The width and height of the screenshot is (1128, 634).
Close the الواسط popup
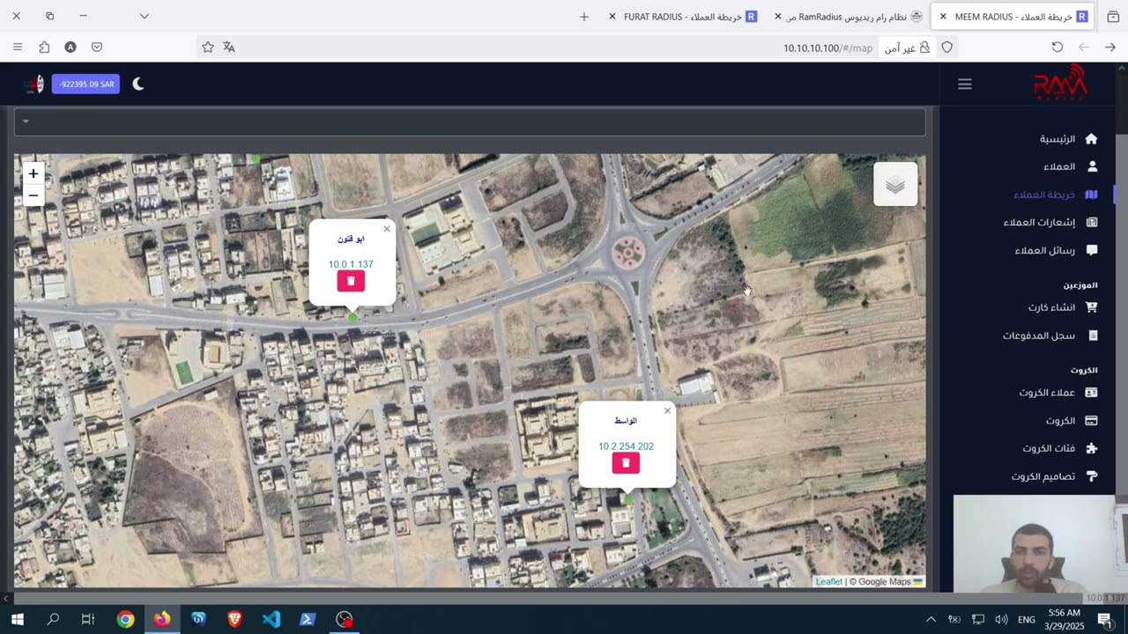(x=667, y=411)
